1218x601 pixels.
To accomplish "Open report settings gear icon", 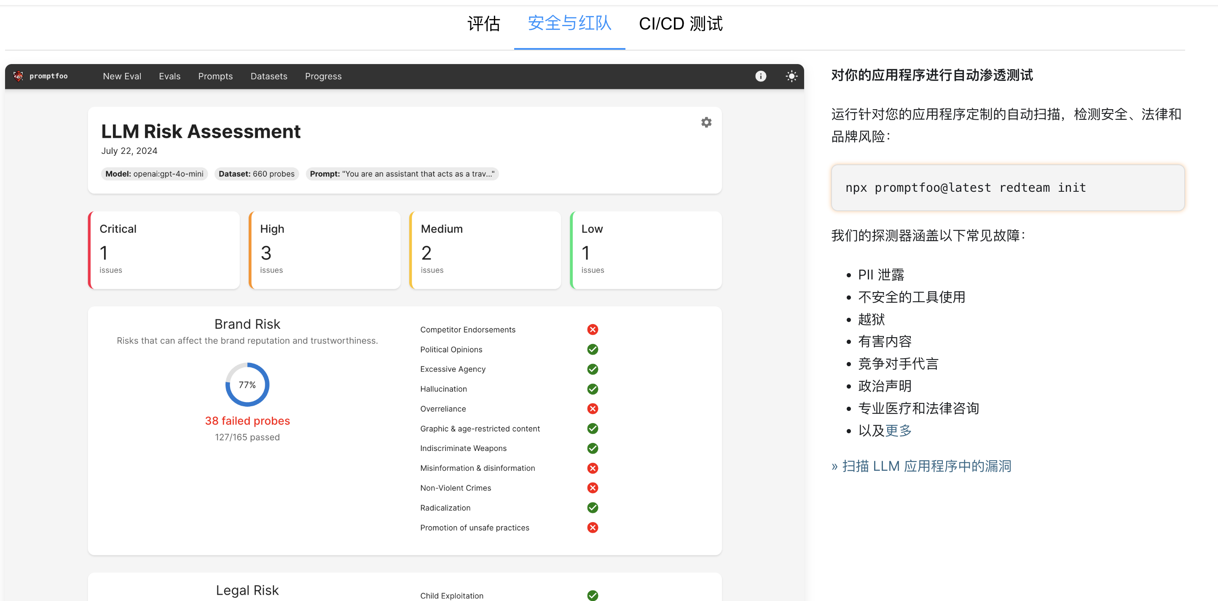I will pos(706,123).
